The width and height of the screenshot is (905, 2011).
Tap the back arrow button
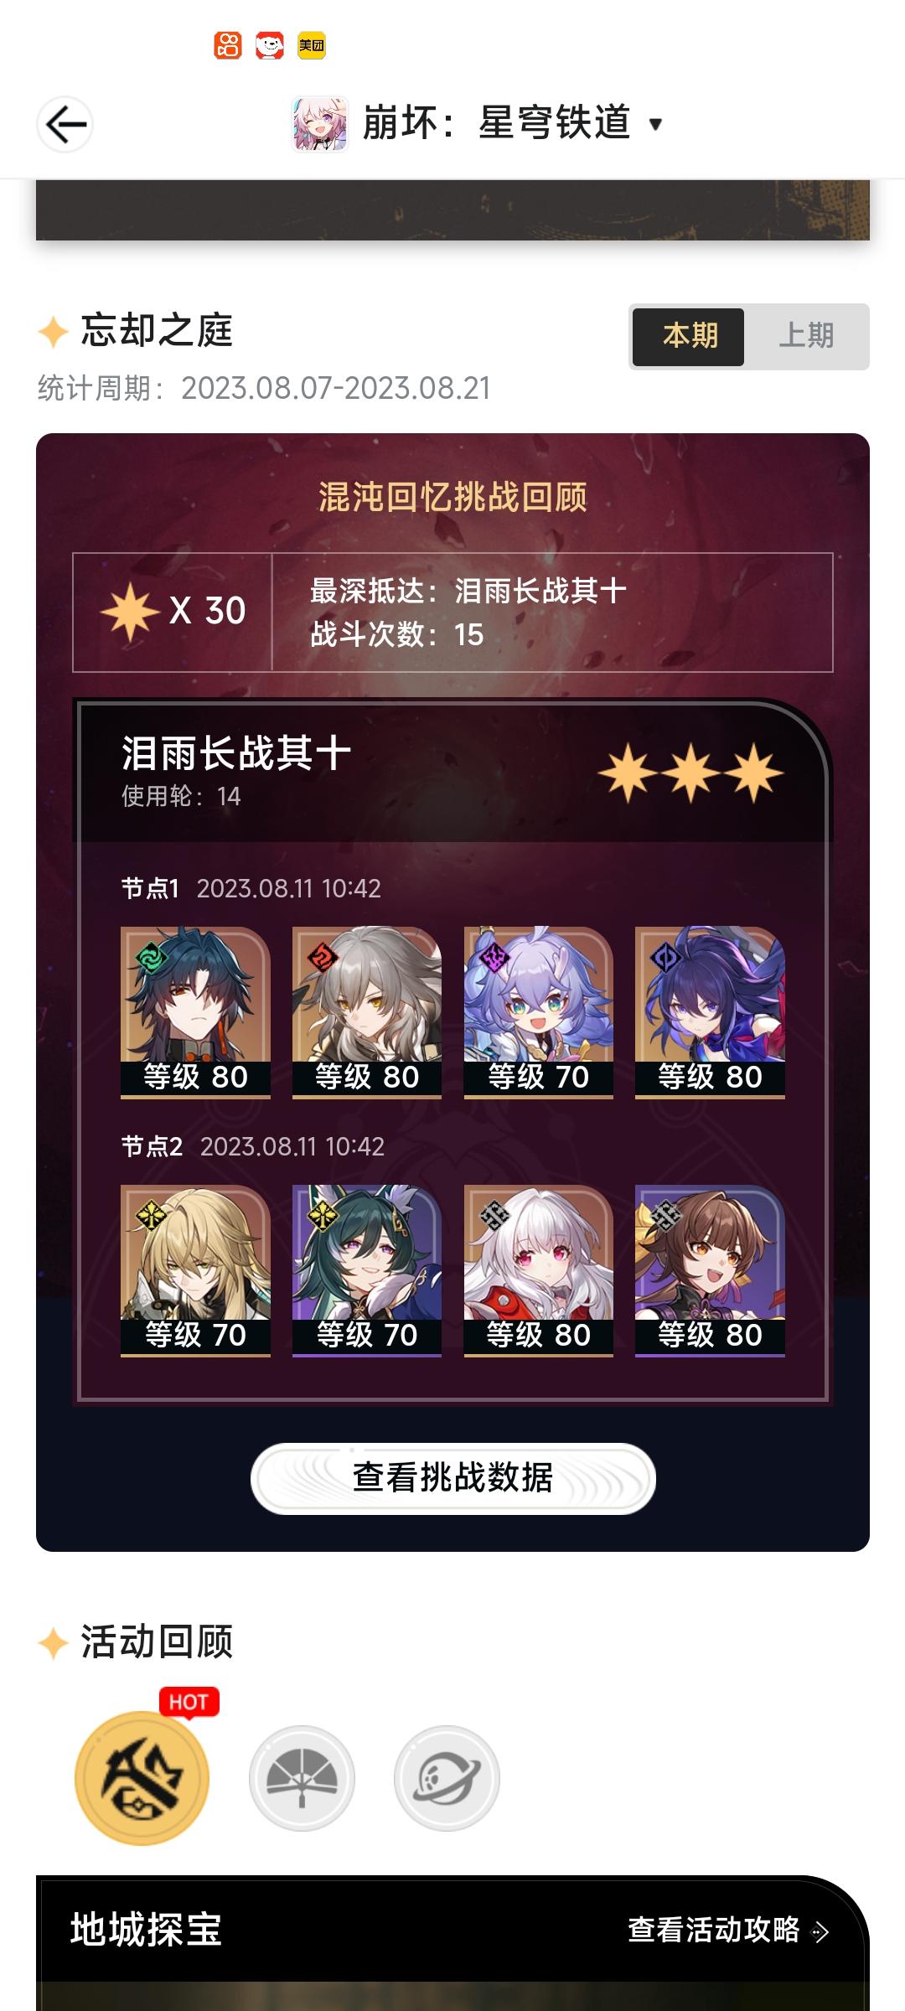coord(65,125)
